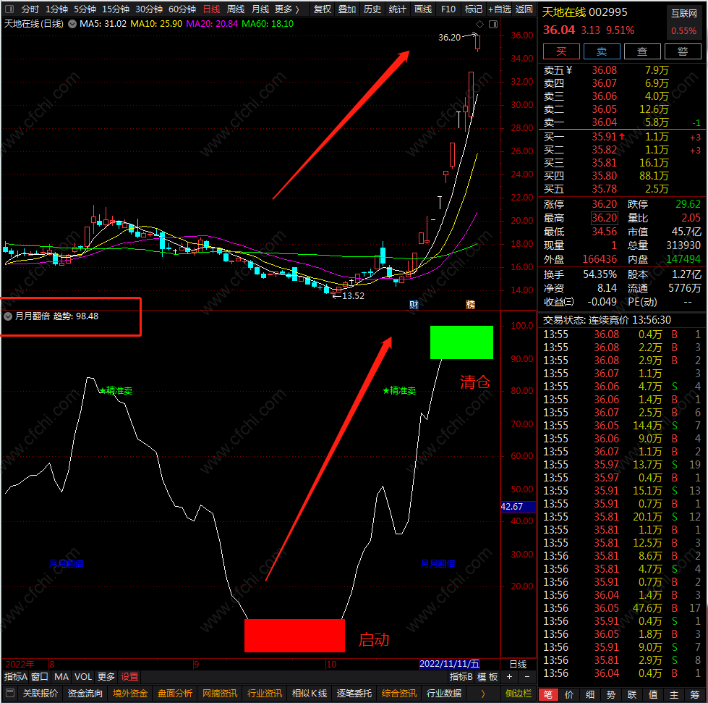Image resolution: width=708 pixels, height=703 pixels.
Task: Open the 筹 chip distribution tab
Action: coord(695,694)
